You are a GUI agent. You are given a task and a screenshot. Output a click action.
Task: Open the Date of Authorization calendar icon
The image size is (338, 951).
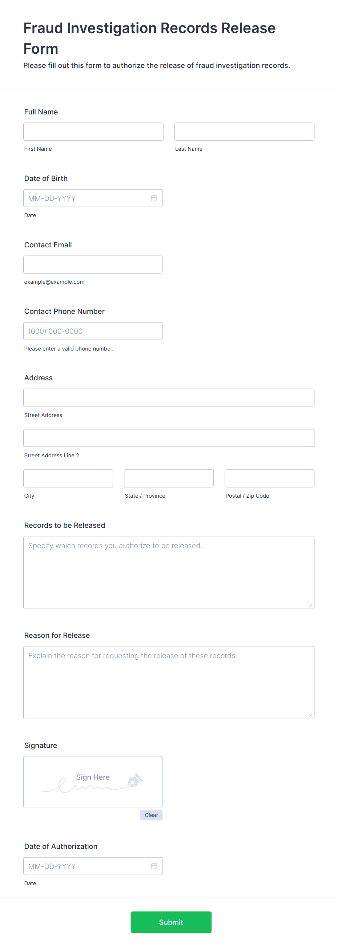pyautogui.click(x=154, y=866)
